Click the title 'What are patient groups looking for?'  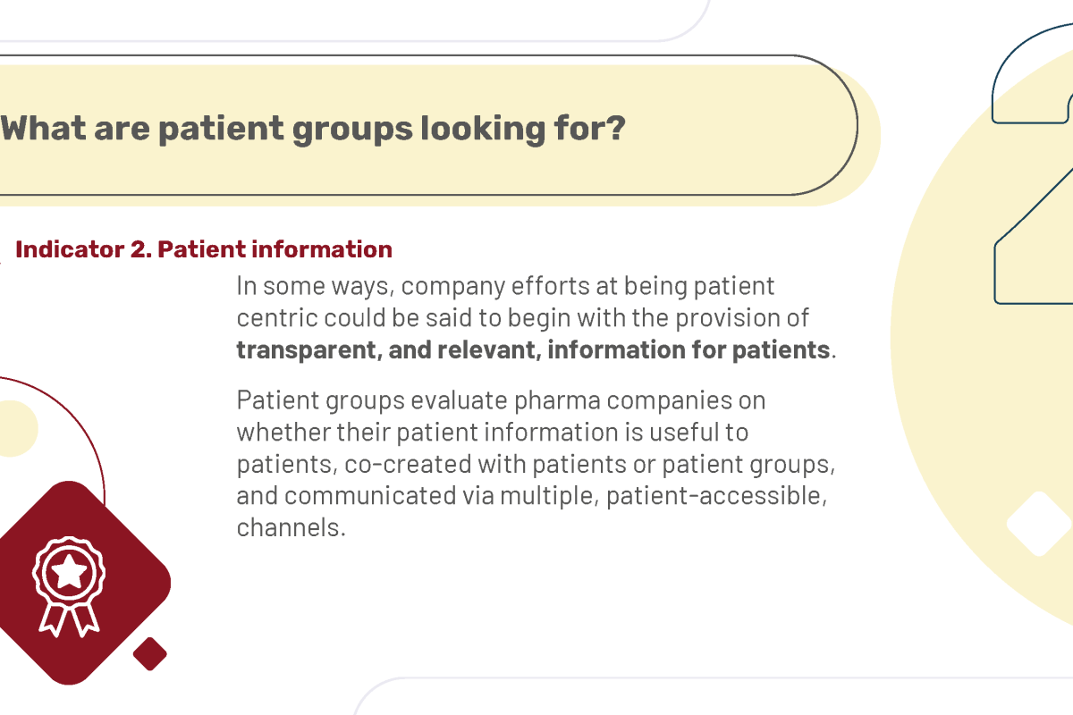pos(313,129)
